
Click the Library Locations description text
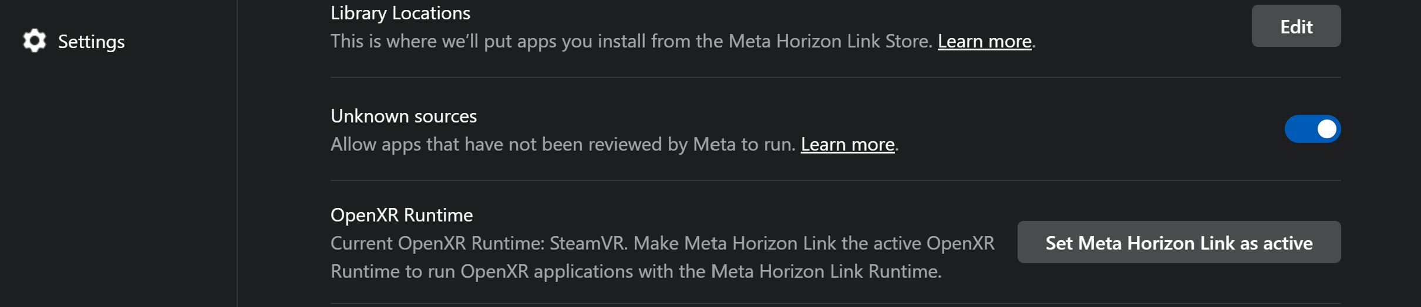[683, 41]
